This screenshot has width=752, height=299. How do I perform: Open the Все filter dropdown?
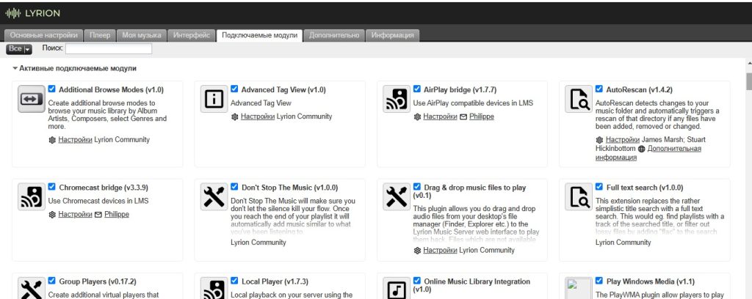19,49
